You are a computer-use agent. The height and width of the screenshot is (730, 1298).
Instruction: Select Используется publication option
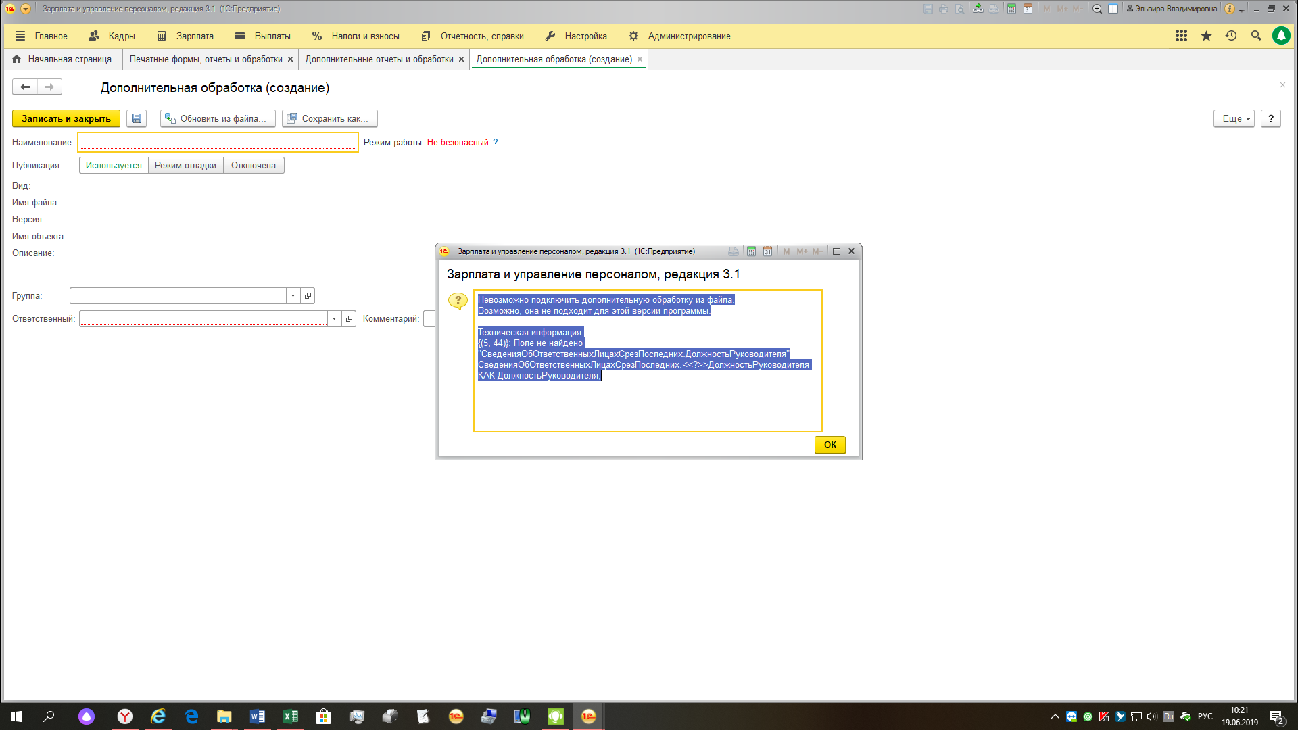coord(114,166)
